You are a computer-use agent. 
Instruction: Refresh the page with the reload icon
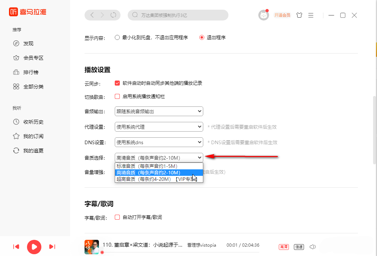113,15
